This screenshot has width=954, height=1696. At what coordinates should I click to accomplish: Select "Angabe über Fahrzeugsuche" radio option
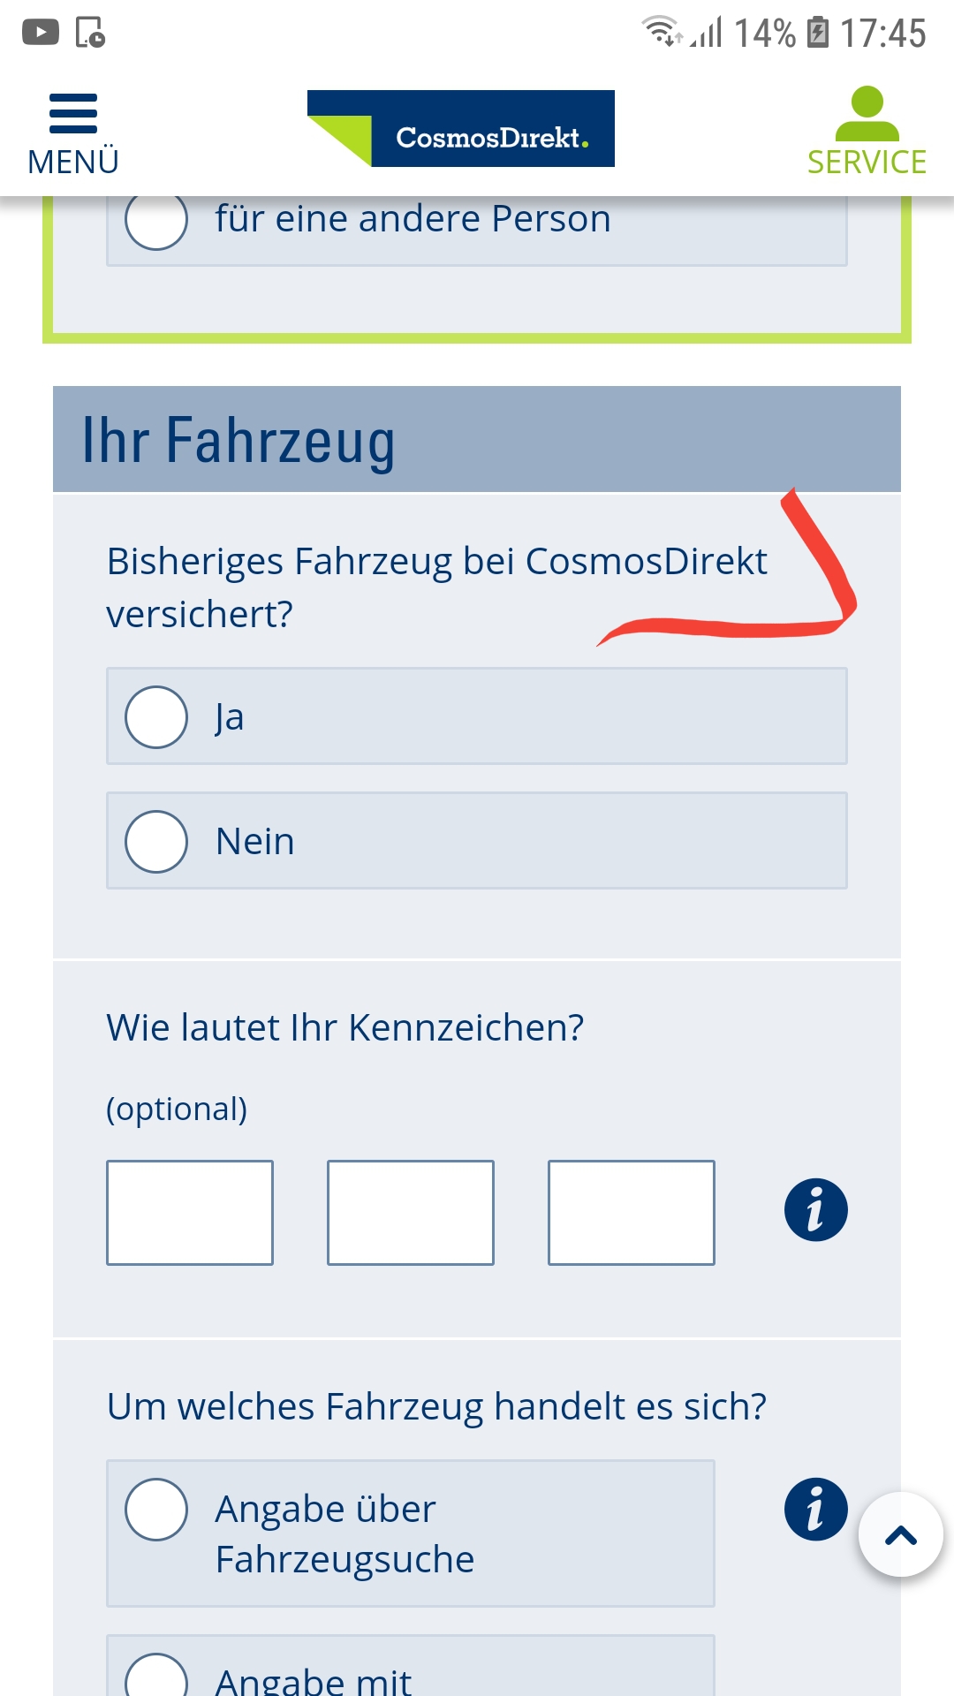156,1510
